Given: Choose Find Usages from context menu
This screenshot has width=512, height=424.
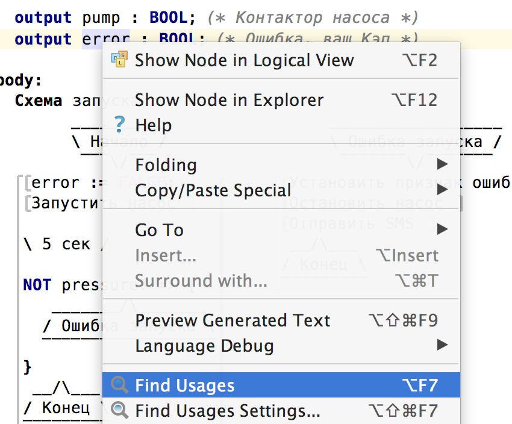Looking at the screenshot, I should (x=185, y=385).
